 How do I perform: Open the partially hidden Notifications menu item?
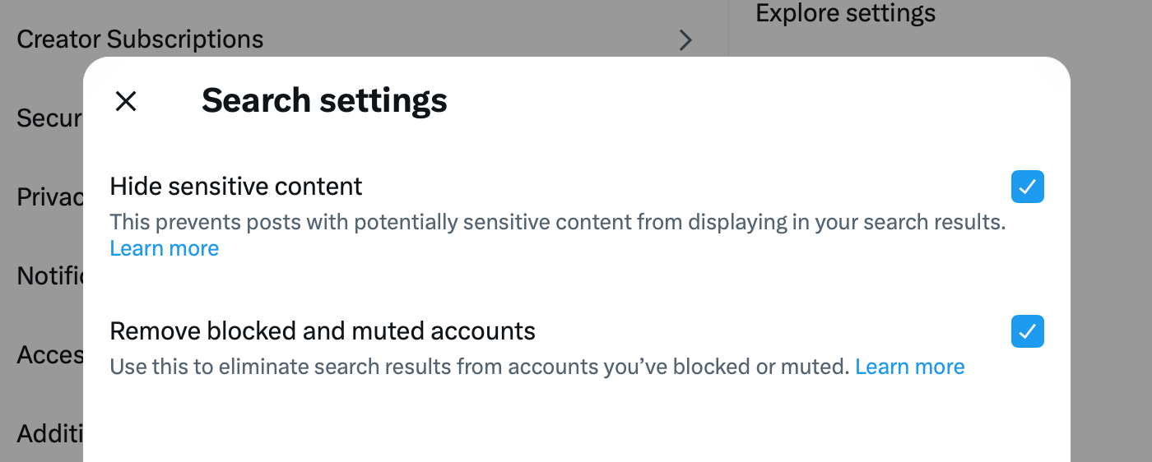(x=49, y=275)
